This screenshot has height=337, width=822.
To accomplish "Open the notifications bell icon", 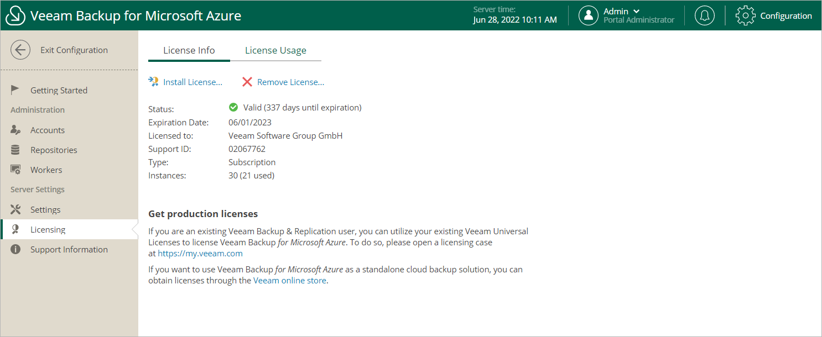I will point(704,15).
